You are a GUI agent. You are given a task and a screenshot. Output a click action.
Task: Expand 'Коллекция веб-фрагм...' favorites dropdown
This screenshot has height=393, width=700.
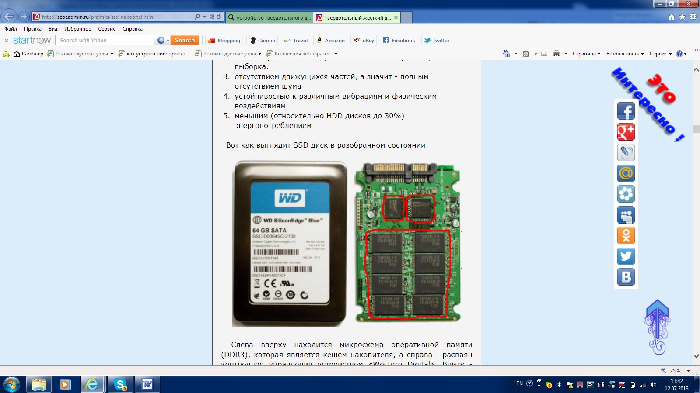tap(336, 54)
